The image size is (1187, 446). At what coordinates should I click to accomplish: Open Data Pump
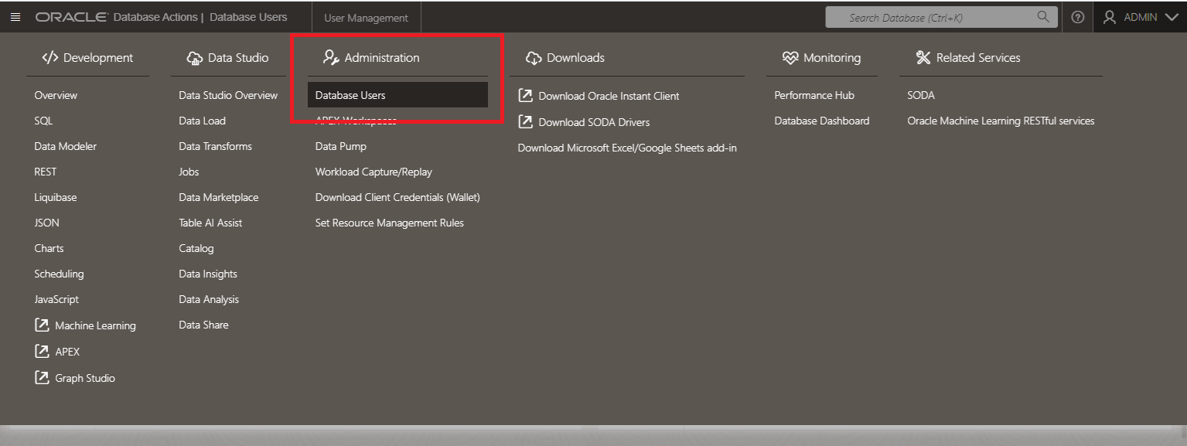coord(341,146)
